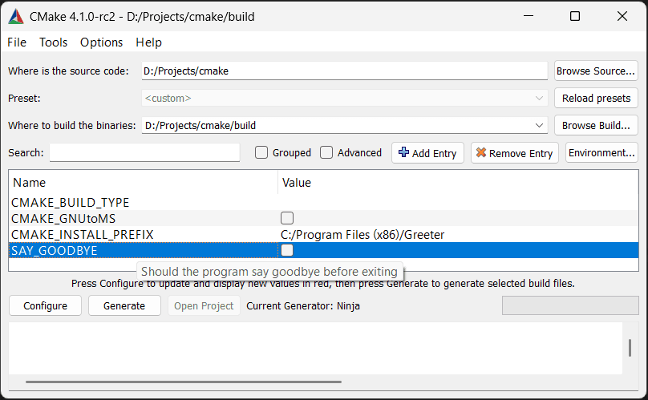Toggle the Grouped checkbox
Screen dimensions: 648x400
tap(261, 152)
